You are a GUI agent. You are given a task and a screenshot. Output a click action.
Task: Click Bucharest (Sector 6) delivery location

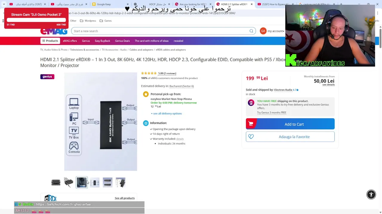click(x=181, y=86)
